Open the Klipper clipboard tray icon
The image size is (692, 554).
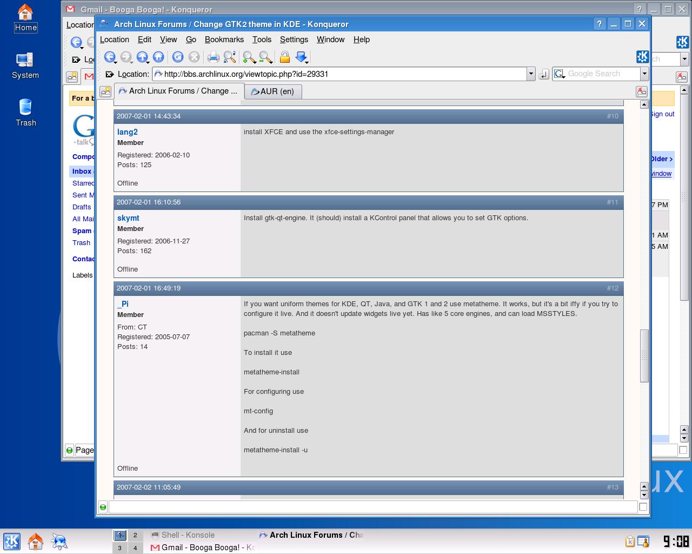point(630,541)
